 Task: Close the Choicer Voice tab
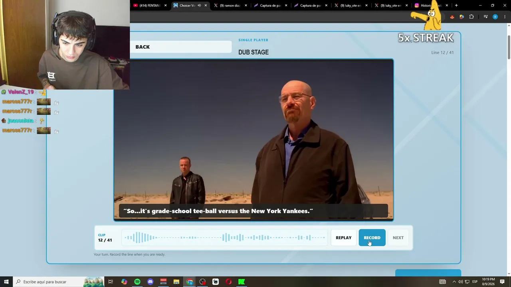(x=206, y=6)
